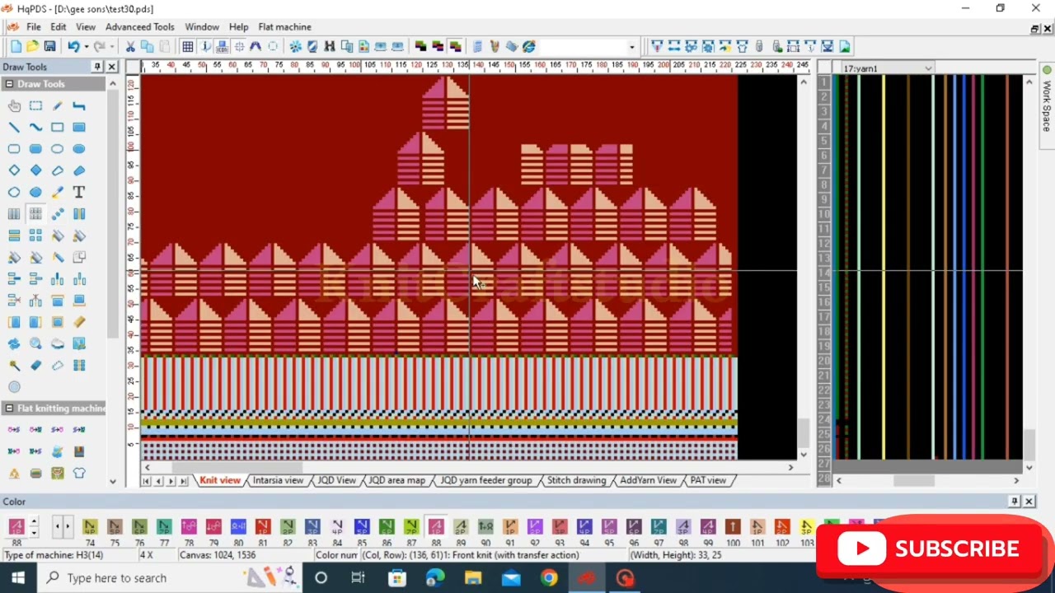
Task: Select the filled diamond shape tool
Action: pos(35,170)
